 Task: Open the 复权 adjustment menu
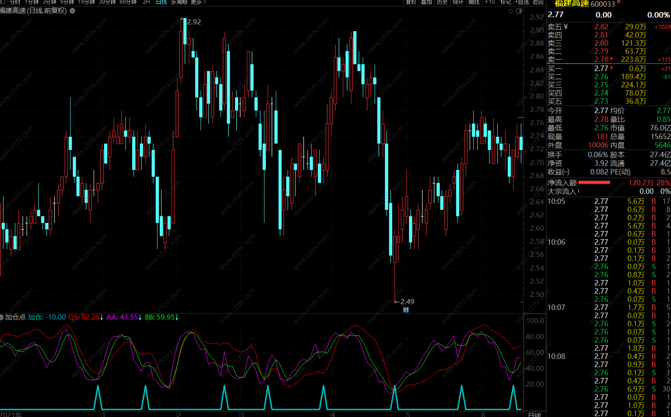[411, 2]
